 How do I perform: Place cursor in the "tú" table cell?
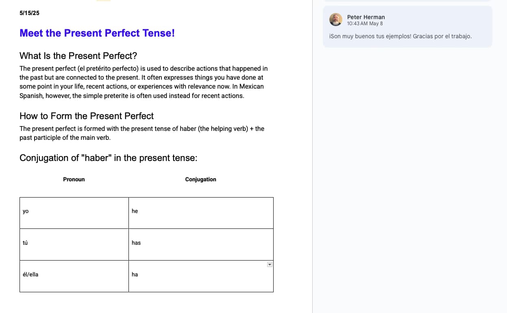click(74, 244)
